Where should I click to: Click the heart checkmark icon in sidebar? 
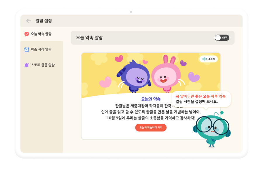(x=27, y=34)
